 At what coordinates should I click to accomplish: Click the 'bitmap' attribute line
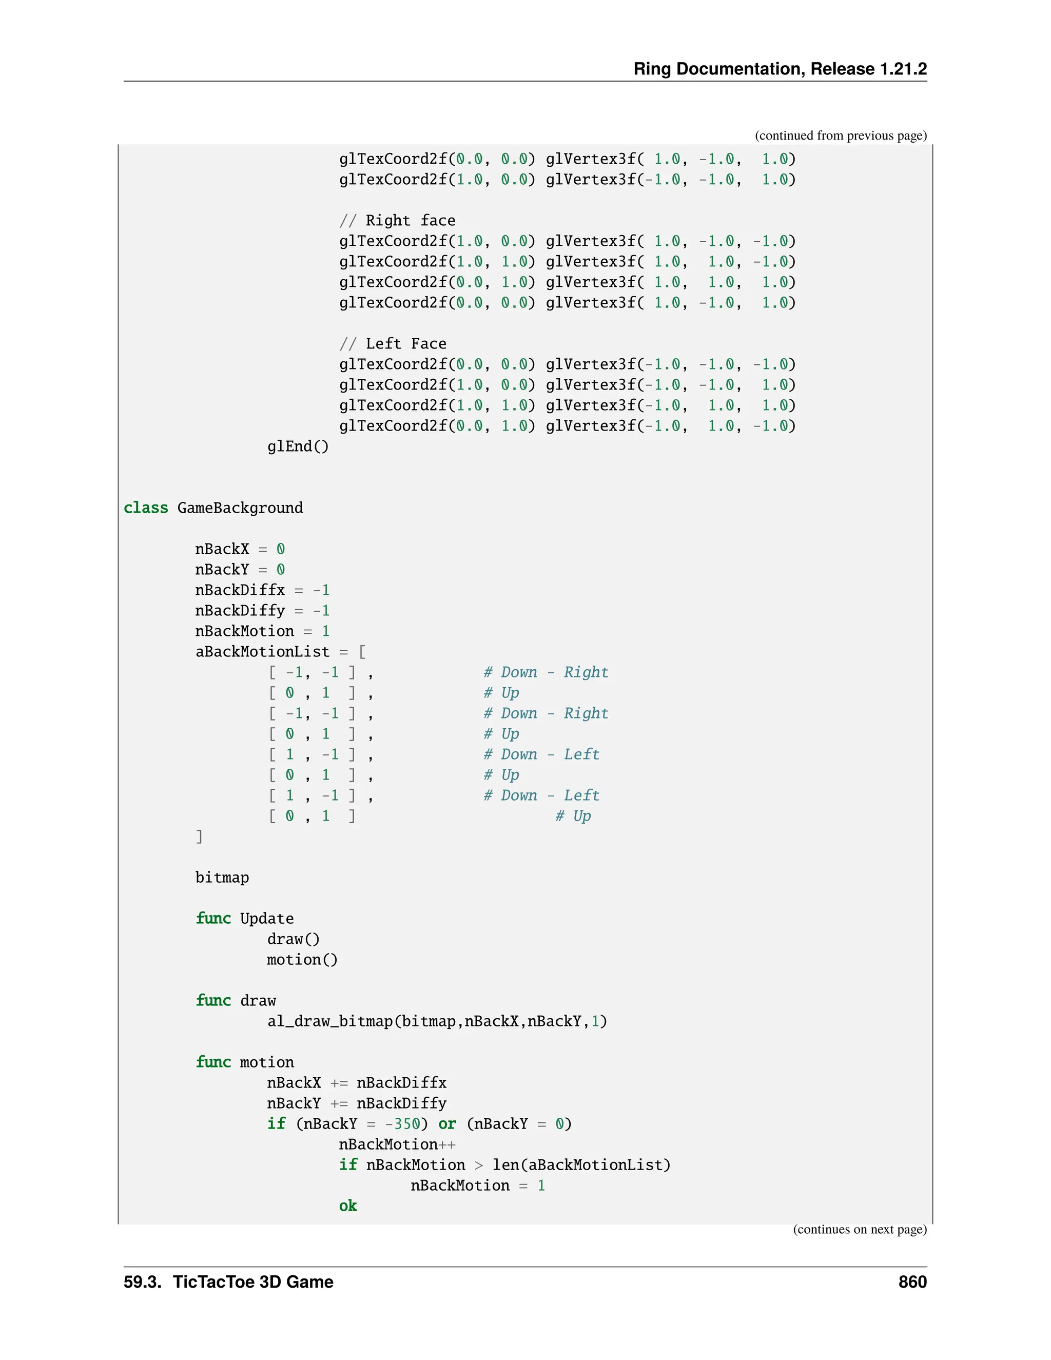click(x=222, y=878)
